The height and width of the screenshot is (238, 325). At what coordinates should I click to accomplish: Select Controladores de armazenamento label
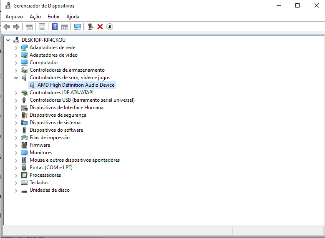67,70
